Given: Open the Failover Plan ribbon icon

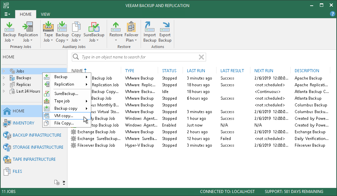Looking at the screenshot, I should click(131, 32).
